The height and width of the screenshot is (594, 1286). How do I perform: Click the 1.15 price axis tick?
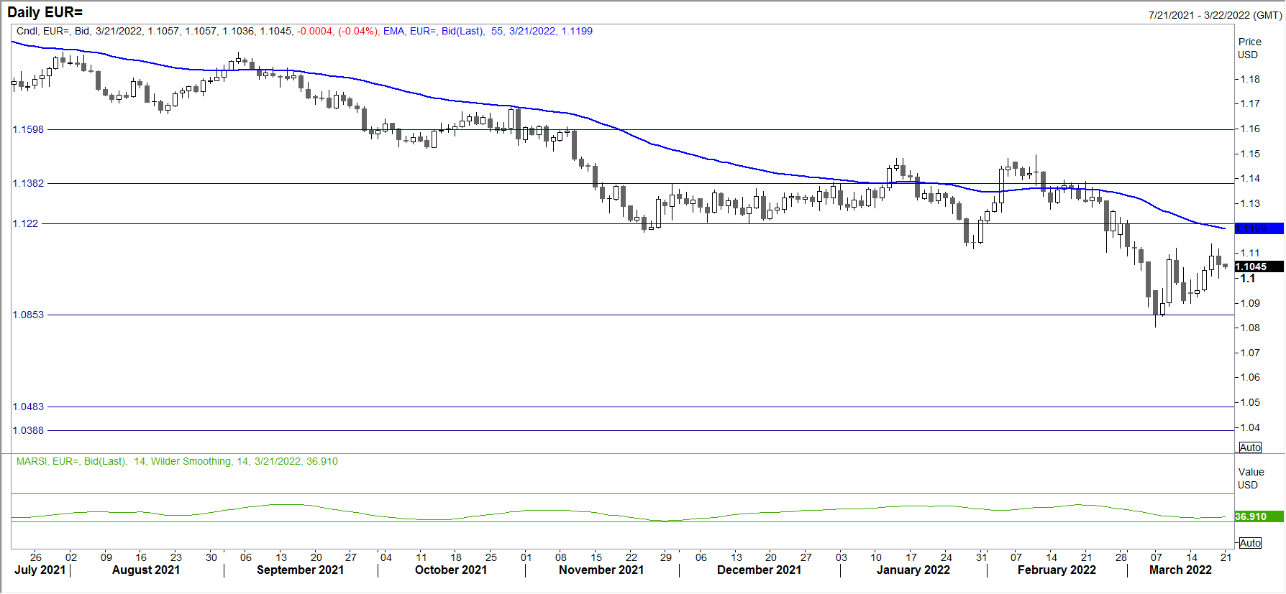click(x=1250, y=154)
